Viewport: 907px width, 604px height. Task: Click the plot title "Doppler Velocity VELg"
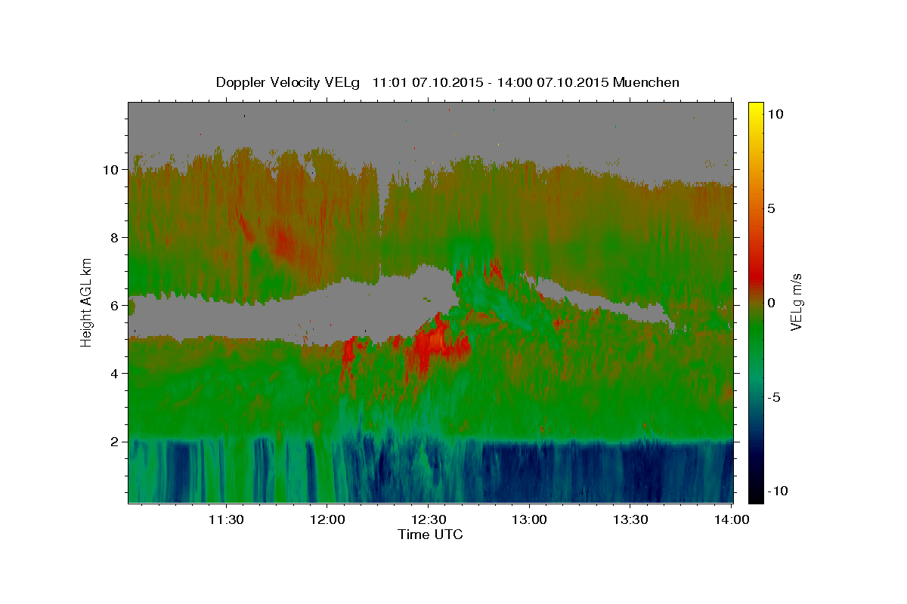pos(288,82)
